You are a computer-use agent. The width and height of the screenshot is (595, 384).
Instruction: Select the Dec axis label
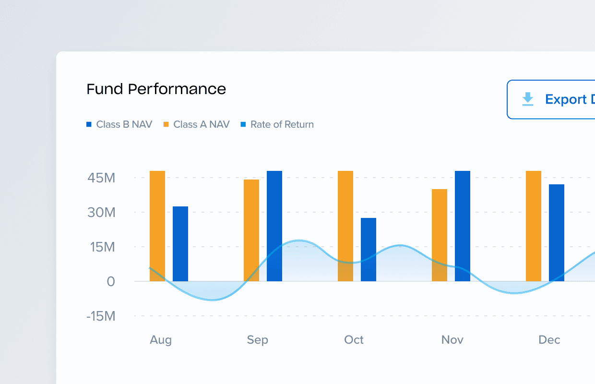(x=549, y=340)
